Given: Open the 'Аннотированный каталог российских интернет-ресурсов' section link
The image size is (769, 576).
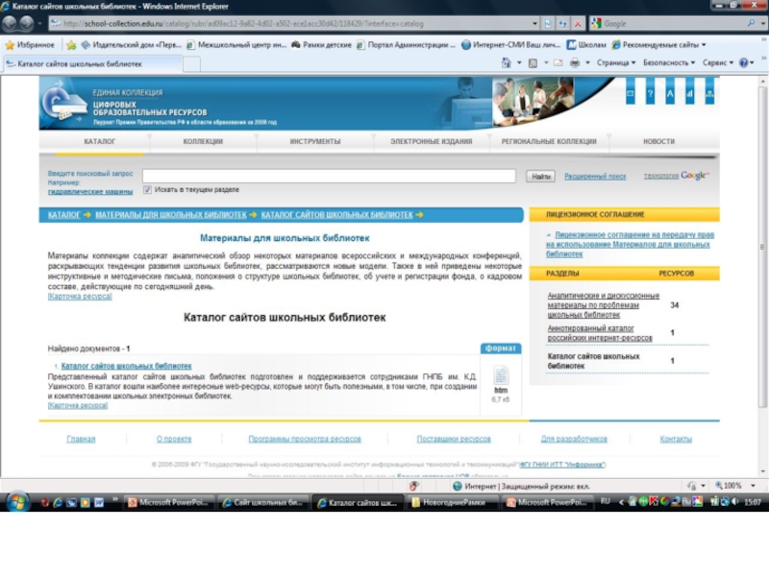Looking at the screenshot, I should 600,333.
